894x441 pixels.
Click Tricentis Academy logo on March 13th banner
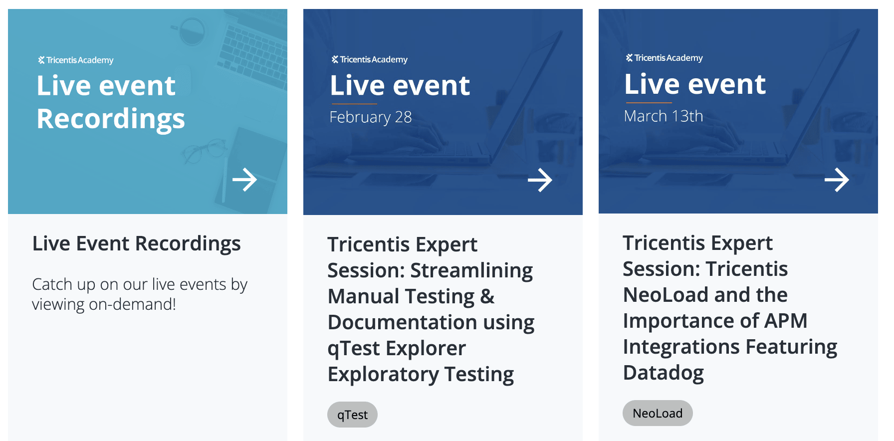(x=665, y=58)
